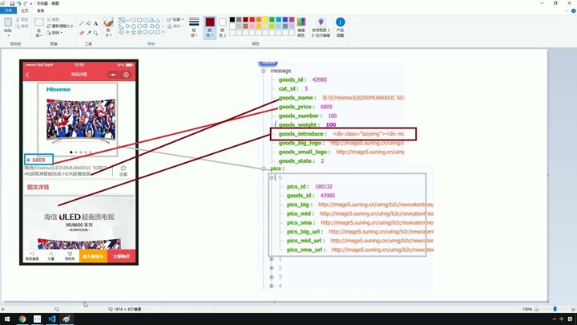Screen dimensions: 577x325
Task: Choose the Rectangle shape
Action: tap(139, 20)
